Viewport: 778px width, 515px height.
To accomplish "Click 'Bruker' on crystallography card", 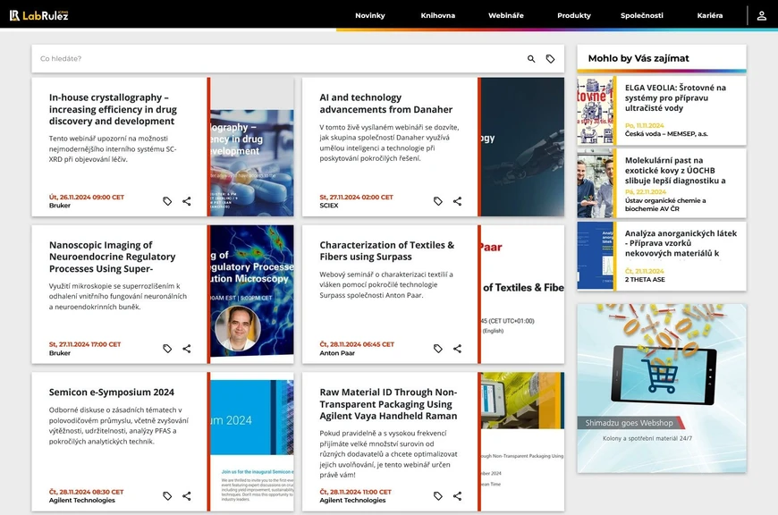I will tap(60, 206).
